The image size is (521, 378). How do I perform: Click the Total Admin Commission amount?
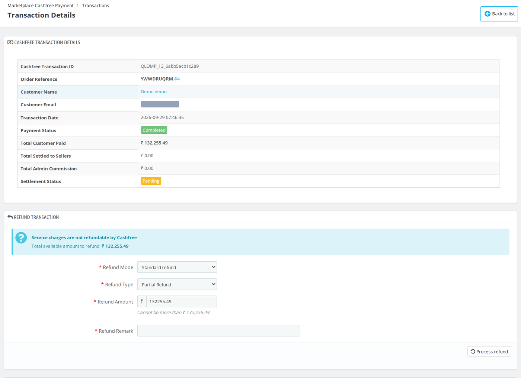tap(147, 168)
